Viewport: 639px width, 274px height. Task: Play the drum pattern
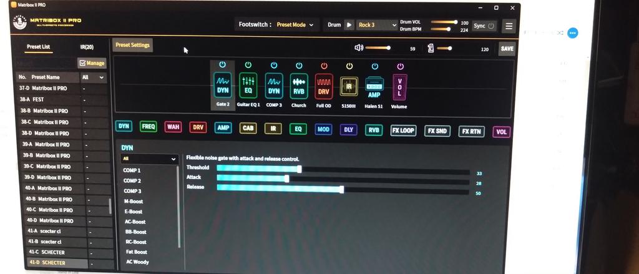coord(349,25)
